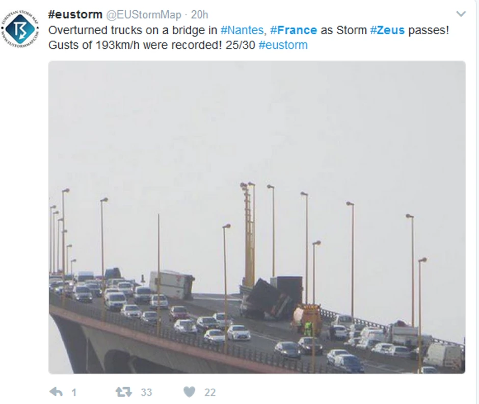Open the #eustorm hashtag in tweet text
Viewport: 479px width, 404px height.
tap(283, 45)
